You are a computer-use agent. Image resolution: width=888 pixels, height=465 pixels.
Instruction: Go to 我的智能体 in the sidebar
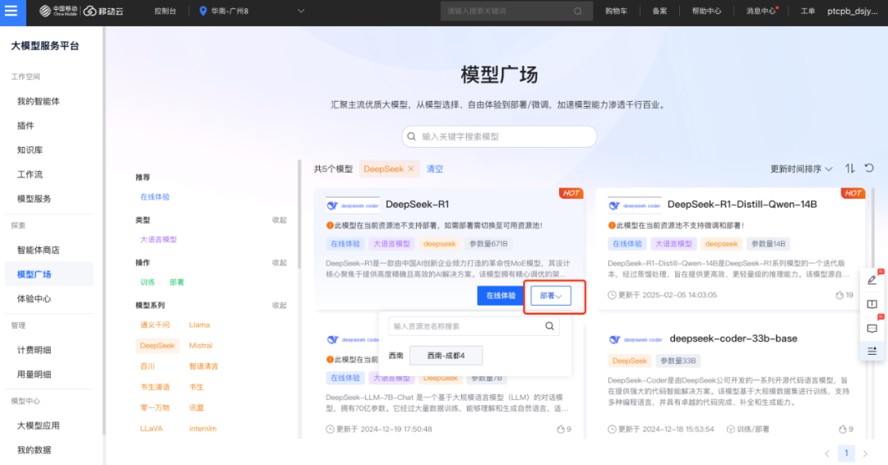[x=38, y=101]
